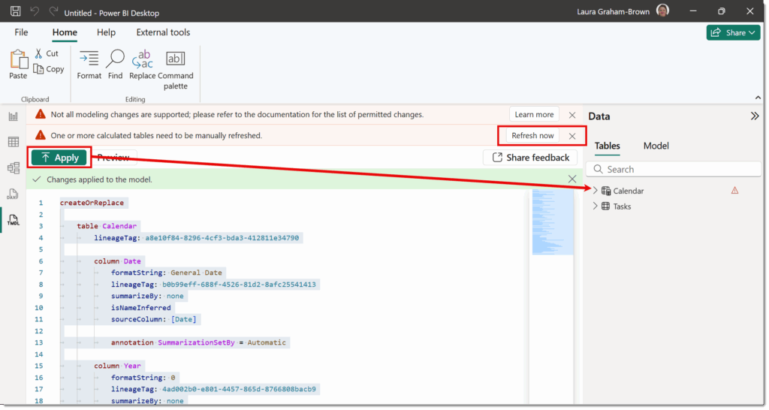The image size is (769, 410).
Task: Dismiss the calculated tables refresh warning
Action: pos(571,137)
